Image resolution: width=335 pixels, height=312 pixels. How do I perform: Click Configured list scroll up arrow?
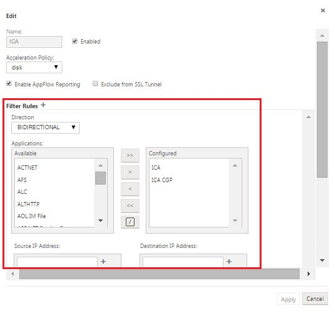coord(235,165)
